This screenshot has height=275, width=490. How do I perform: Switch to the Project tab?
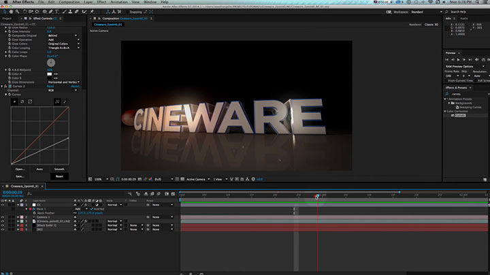point(7,18)
